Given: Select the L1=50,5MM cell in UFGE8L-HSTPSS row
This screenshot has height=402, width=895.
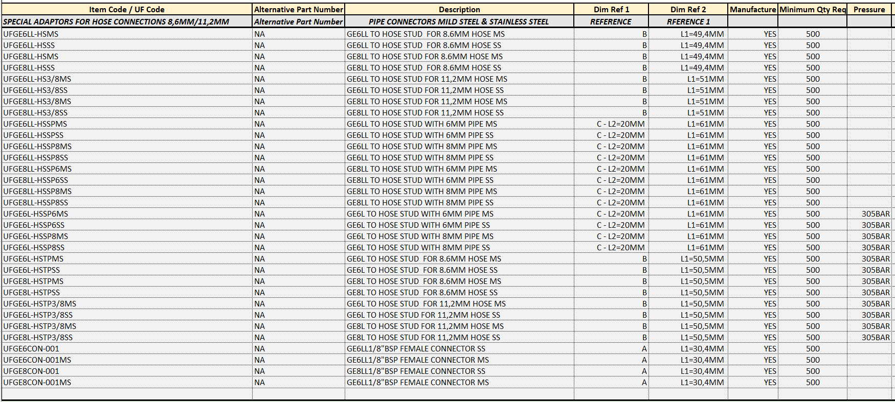Looking at the screenshot, I should (702, 292).
